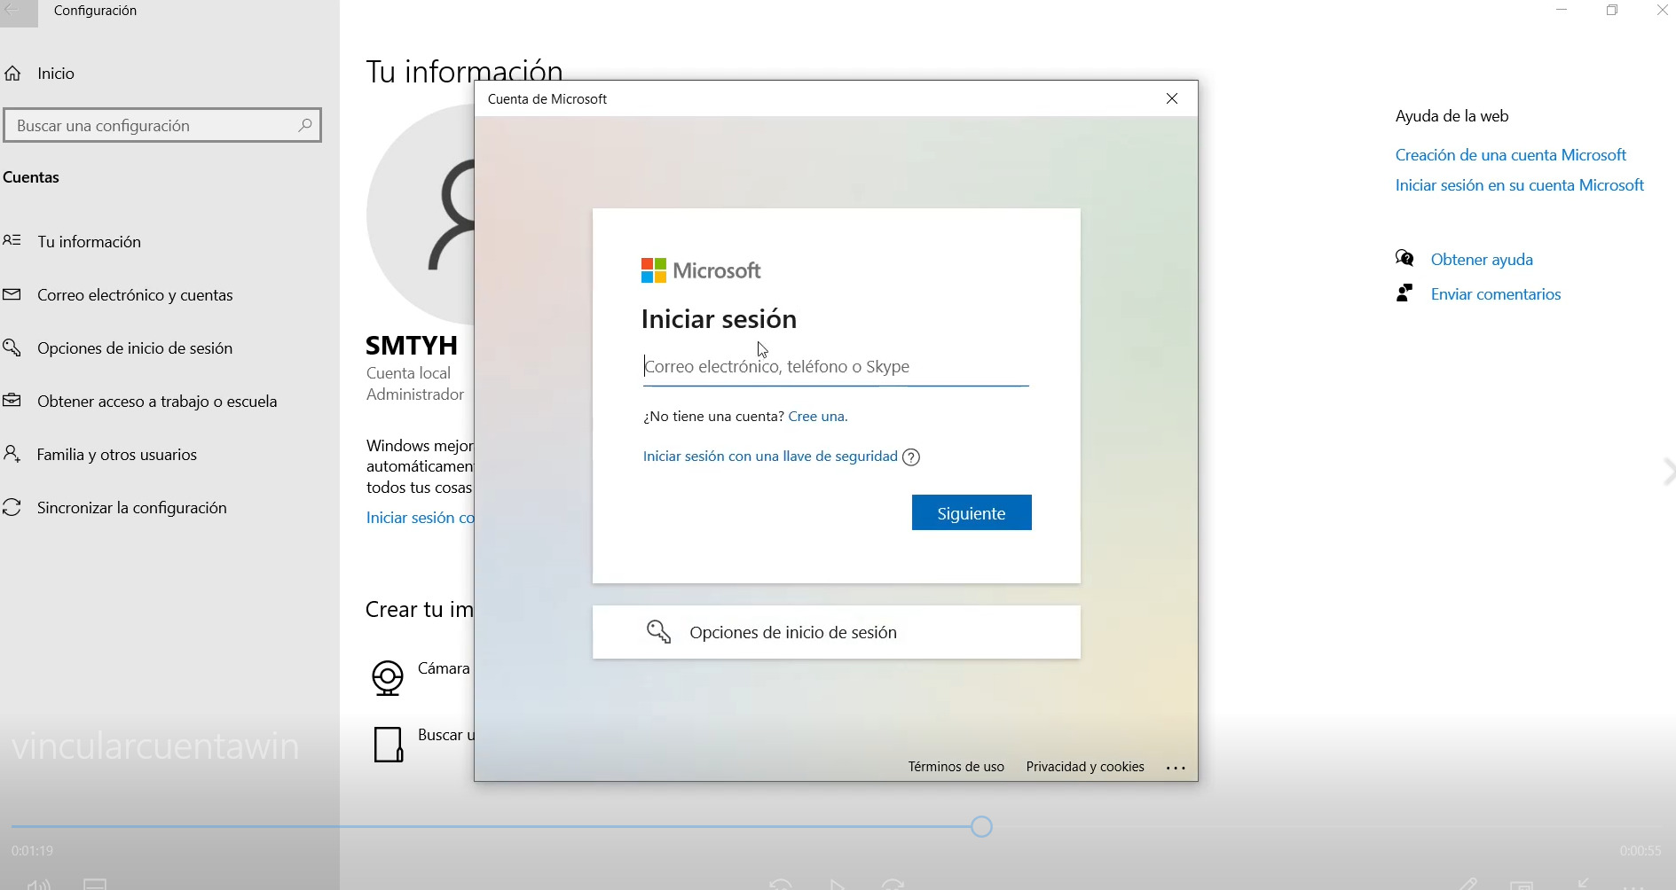Image resolution: width=1676 pixels, height=890 pixels.
Task: Open the three-dot menu in the dialog footer
Action: [1176, 768]
